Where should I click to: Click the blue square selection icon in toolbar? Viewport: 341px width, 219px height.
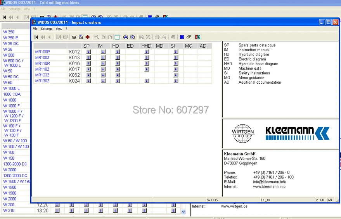tap(182, 37)
